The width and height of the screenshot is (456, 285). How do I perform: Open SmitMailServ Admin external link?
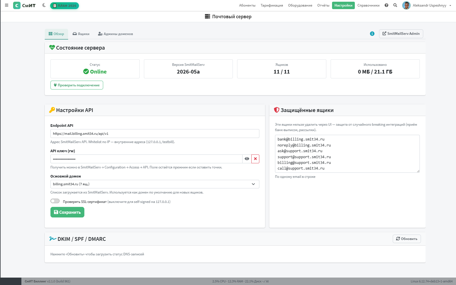(x=401, y=34)
